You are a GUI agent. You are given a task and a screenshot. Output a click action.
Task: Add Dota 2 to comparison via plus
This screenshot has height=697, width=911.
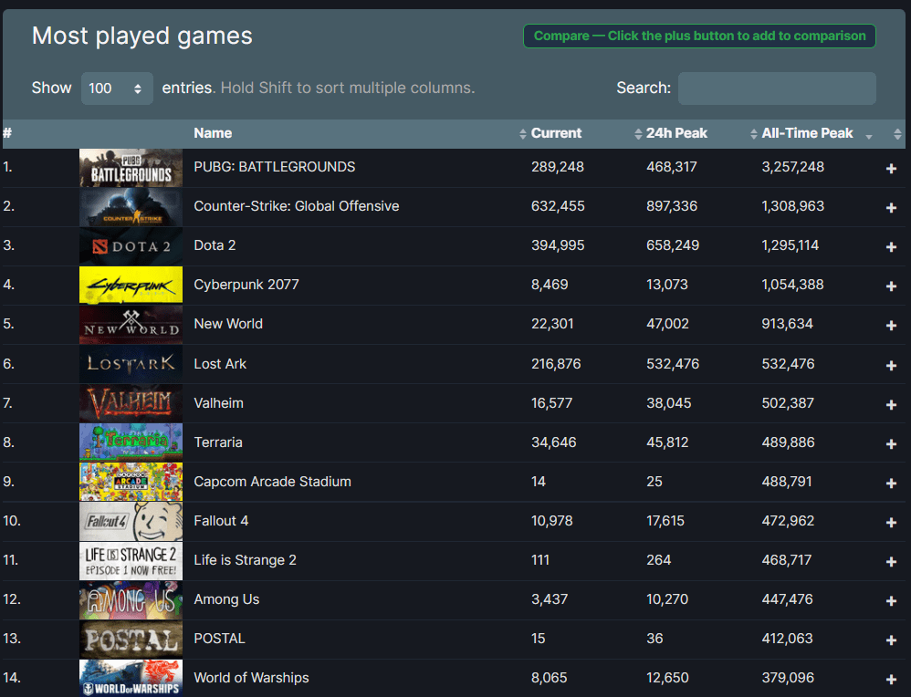(891, 247)
